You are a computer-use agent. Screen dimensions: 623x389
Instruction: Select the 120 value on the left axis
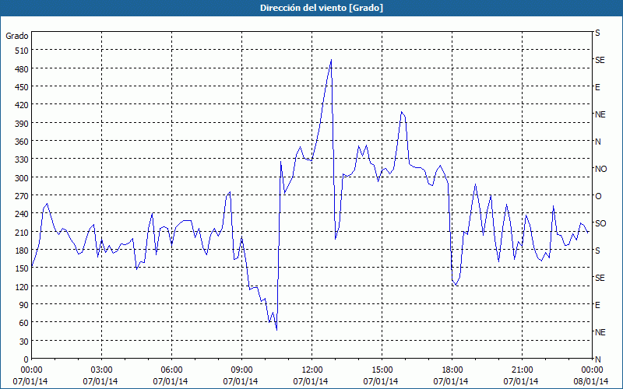pos(22,286)
